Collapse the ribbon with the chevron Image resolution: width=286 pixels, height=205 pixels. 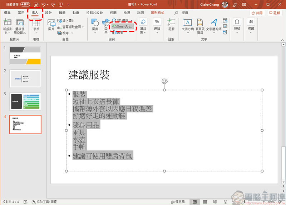pyautogui.click(x=282, y=40)
